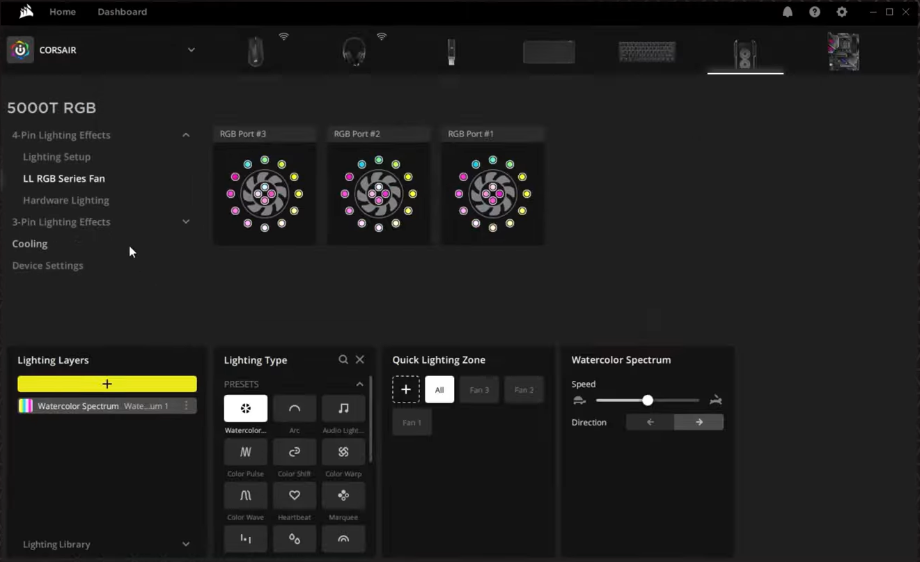Screen dimensions: 920x562
Task: Set direction to left arrow
Action: pos(650,422)
